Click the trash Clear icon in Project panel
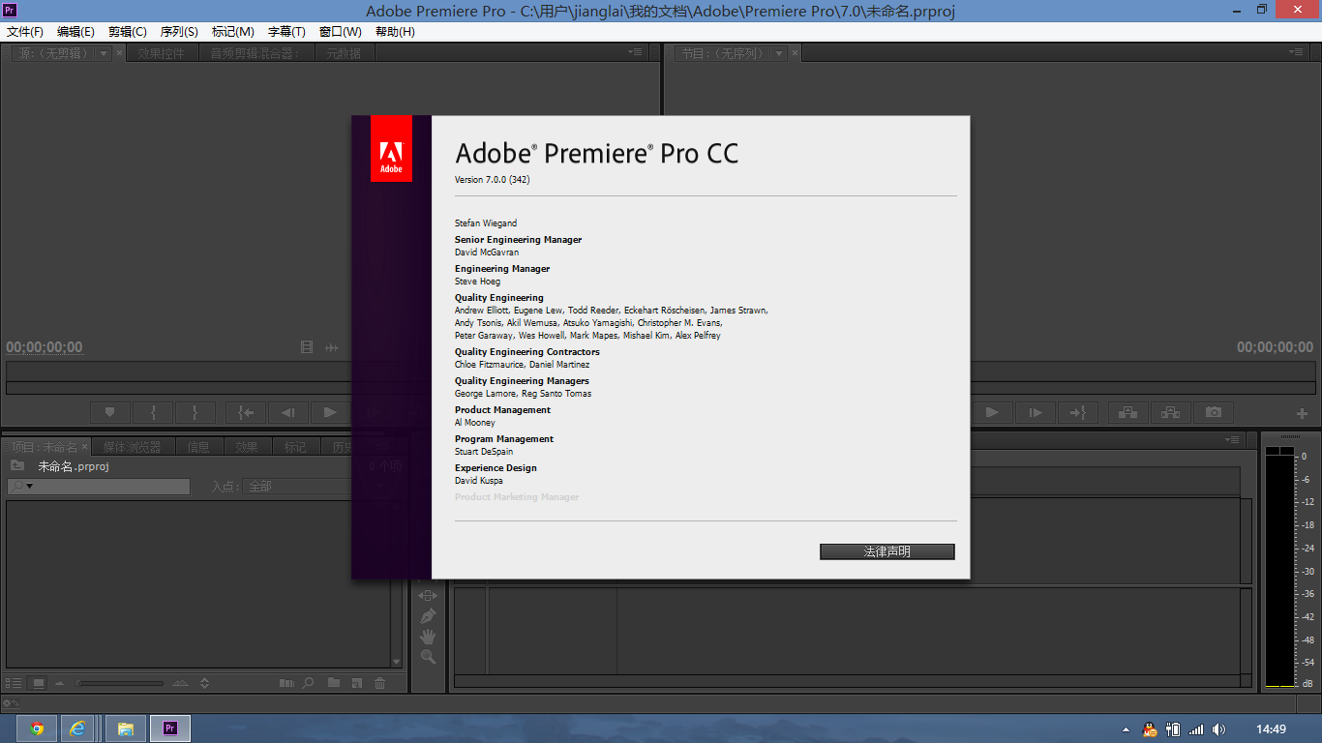 [x=379, y=683]
